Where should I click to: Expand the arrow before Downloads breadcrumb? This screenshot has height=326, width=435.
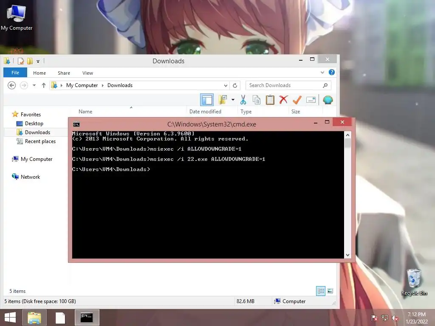coord(103,85)
